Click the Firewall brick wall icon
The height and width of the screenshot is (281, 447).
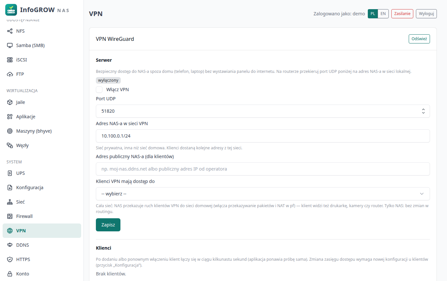[x=10, y=216]
